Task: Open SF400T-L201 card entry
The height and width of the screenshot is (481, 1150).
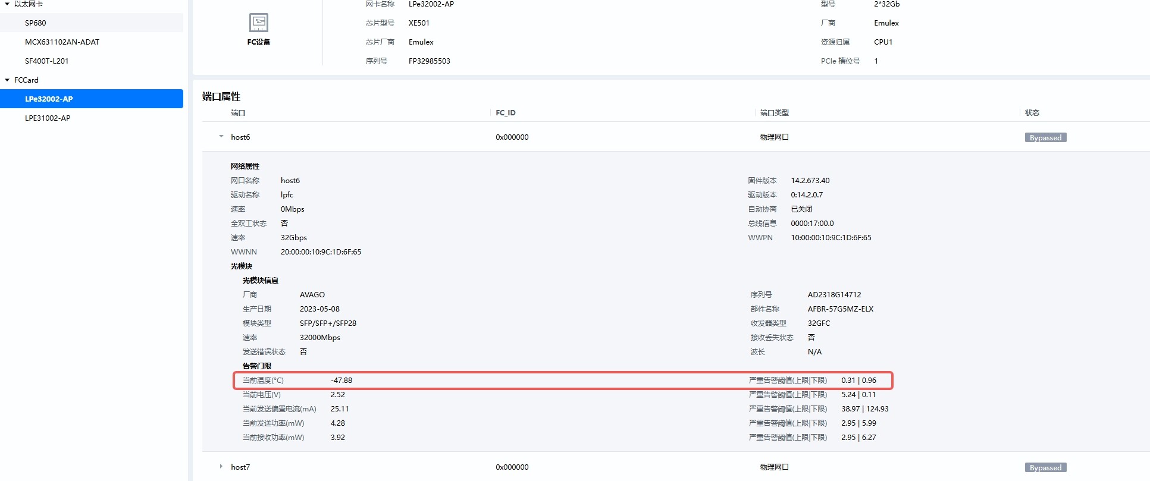Action: tap(46, 61)
